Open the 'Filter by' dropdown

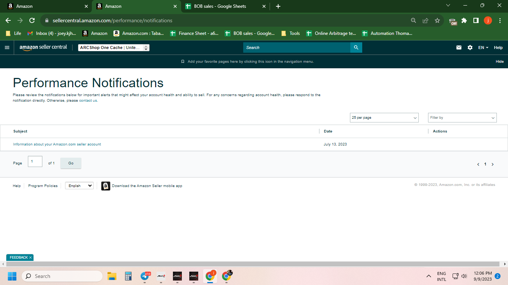point(462,118)
